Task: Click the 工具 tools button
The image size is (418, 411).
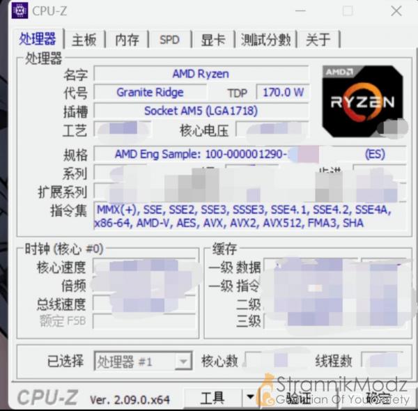Action: (212, 398)
